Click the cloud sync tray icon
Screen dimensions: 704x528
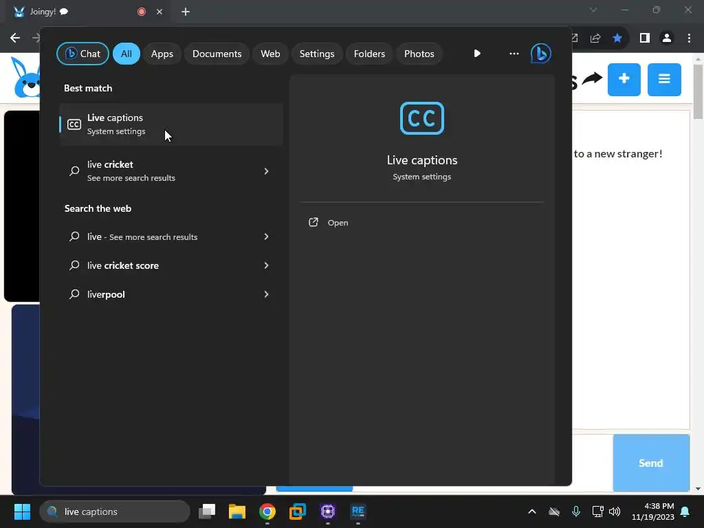(554, 511)
